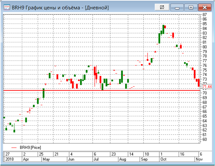Click the chart window icon in title bar
Image resolution: width=215 pixels, height=166 pixels.
[6, 7]
